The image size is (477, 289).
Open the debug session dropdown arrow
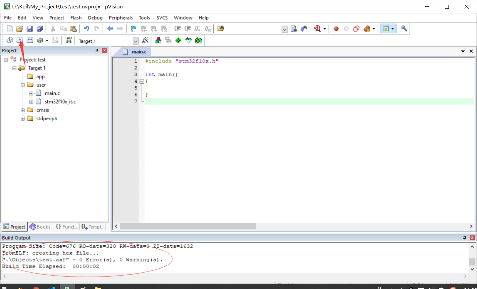pyautogui.click(x=324, y=29)
